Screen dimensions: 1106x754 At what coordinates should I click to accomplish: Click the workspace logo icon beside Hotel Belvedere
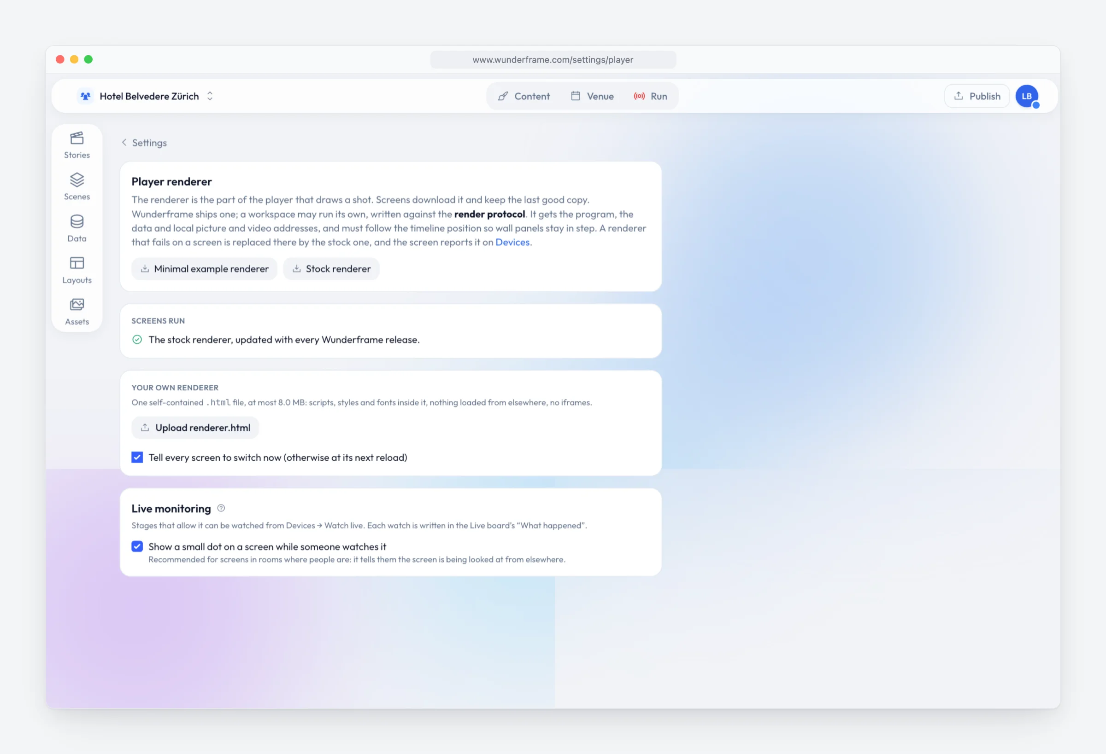(85, 96)
